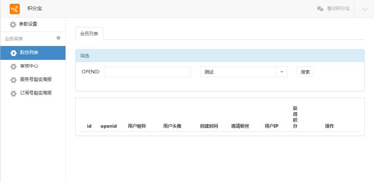The width and height of the screenshot is (374, 182).
Task: Click the 搜索 button
Action: click(x=305, y=72)
